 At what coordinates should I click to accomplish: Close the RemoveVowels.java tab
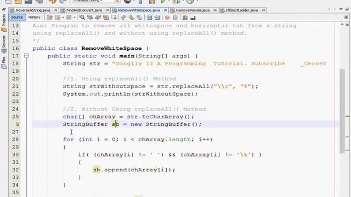215,10
